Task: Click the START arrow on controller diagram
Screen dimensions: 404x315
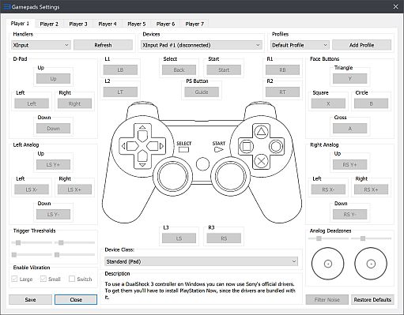Action: 218,150
